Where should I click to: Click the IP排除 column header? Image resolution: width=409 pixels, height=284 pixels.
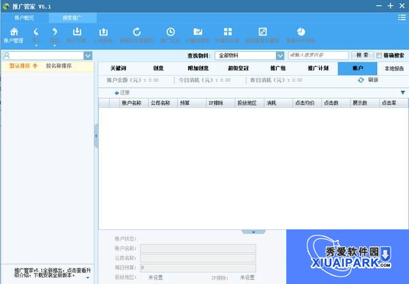pyautogui.click(x=220, y=103)
